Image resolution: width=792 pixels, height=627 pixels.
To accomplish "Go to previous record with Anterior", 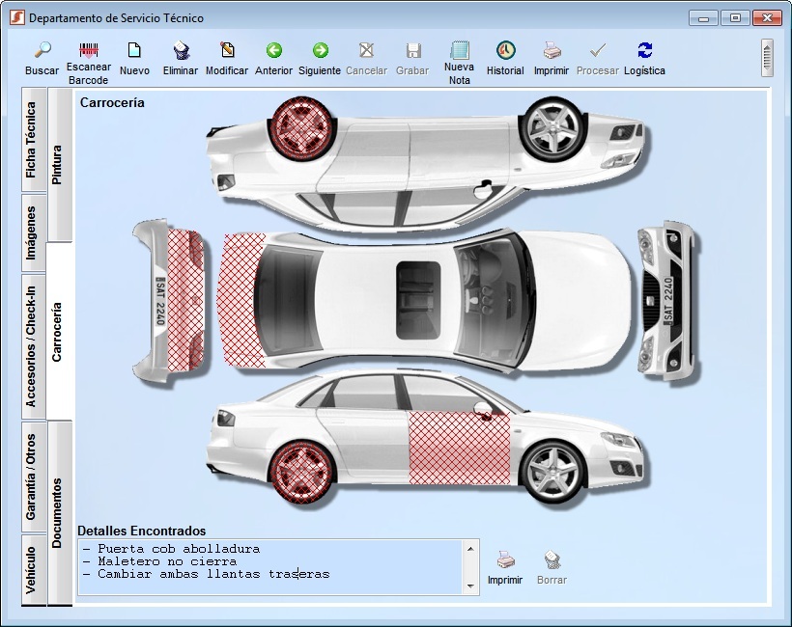I will pos(273,51).
